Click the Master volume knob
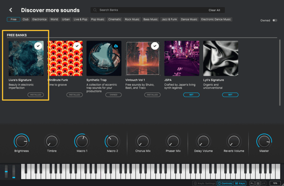Image resolution: width=284 pixels, height=186 pixels. (x=264, y=141)
